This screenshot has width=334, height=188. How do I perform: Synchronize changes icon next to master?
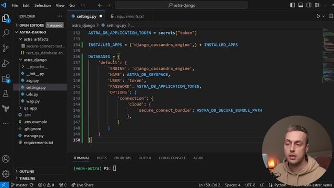[31, 185]
